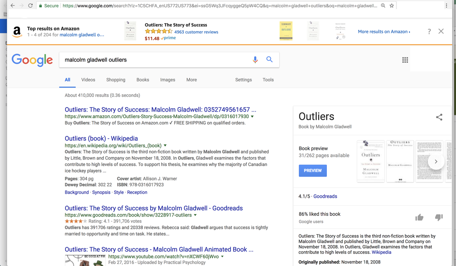Open the Amazon bar help question mark

(x=429, y=32)
